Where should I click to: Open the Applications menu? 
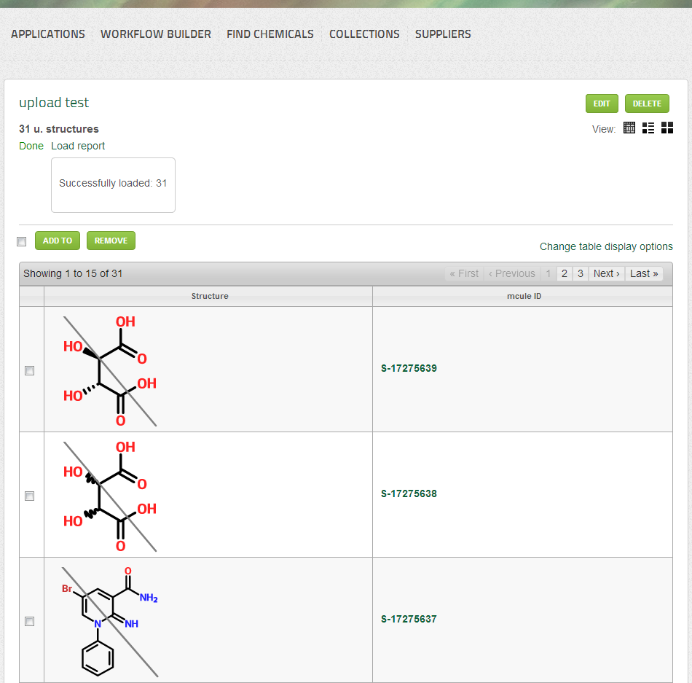(48, 34)
